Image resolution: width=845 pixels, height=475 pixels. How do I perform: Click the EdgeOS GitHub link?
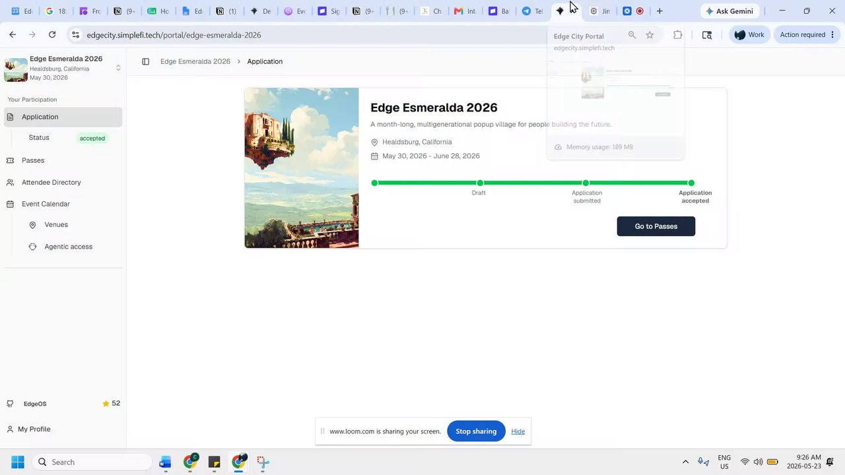(35, 404)
